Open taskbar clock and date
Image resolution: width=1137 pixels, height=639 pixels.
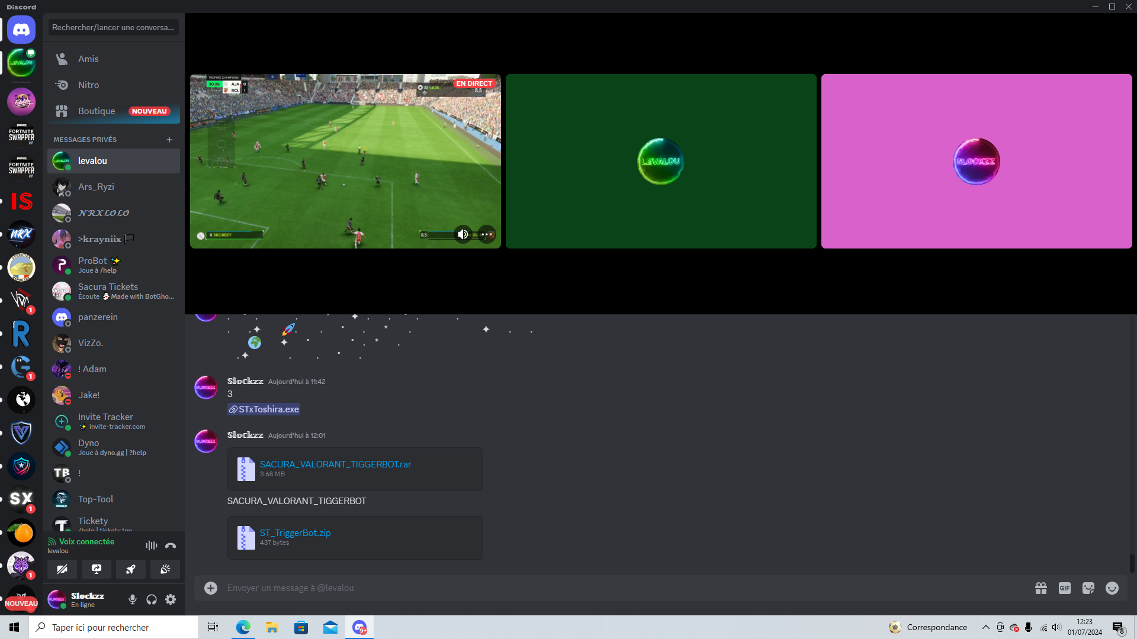coord(1085,627)
